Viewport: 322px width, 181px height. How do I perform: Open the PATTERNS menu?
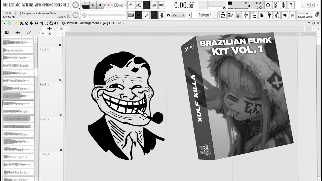[28, 5]
